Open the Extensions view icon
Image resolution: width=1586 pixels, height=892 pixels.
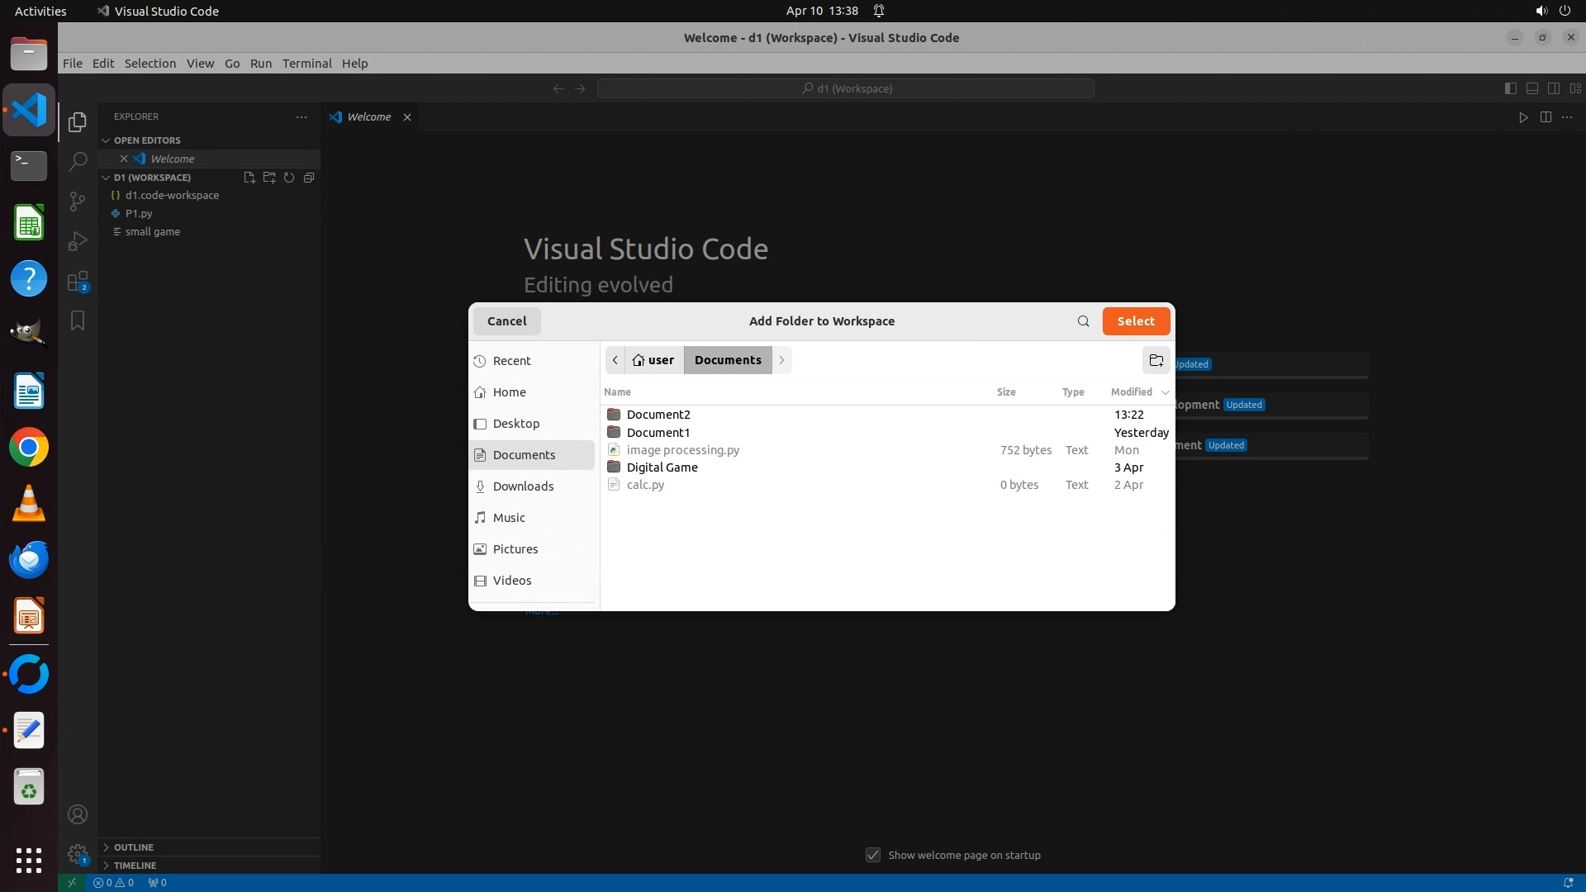(x=78, y=282)
